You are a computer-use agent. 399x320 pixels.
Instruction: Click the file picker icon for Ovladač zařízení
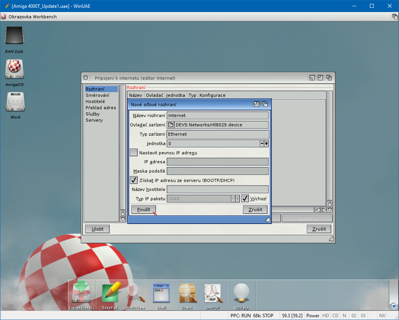click(170, 125)
